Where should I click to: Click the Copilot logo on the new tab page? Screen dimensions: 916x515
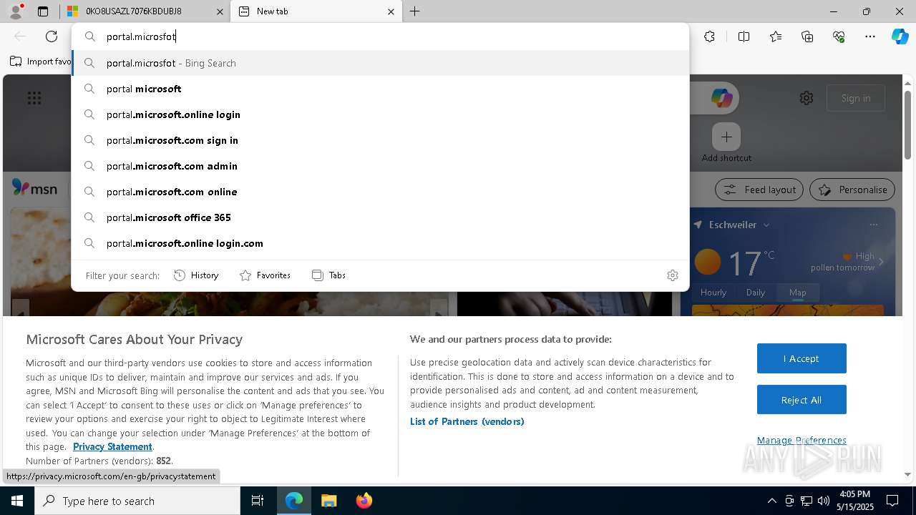tap(721, 98)
